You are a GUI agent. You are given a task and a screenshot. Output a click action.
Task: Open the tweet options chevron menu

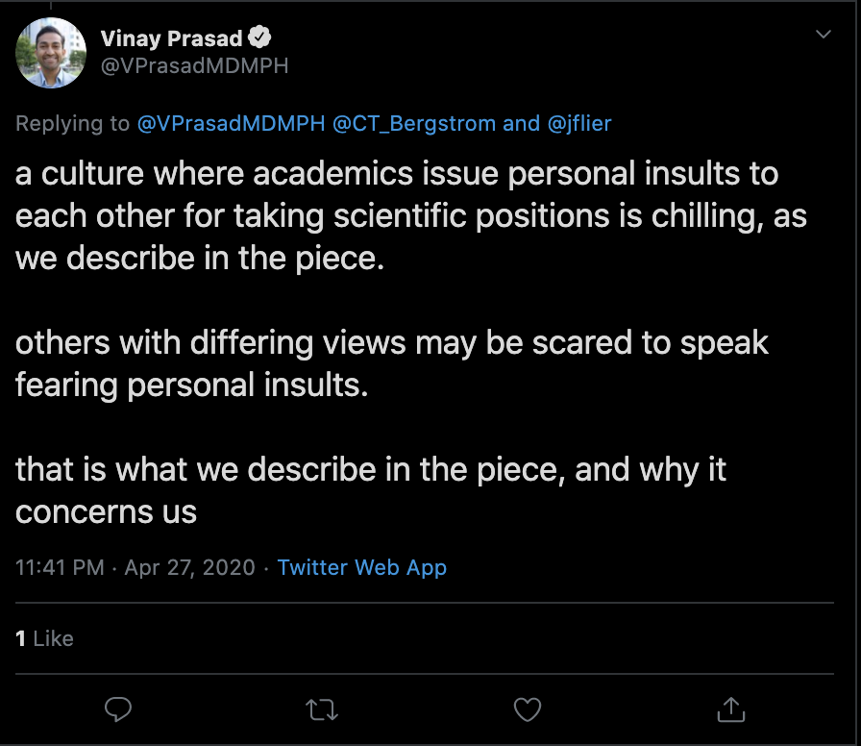pos(824,35)
